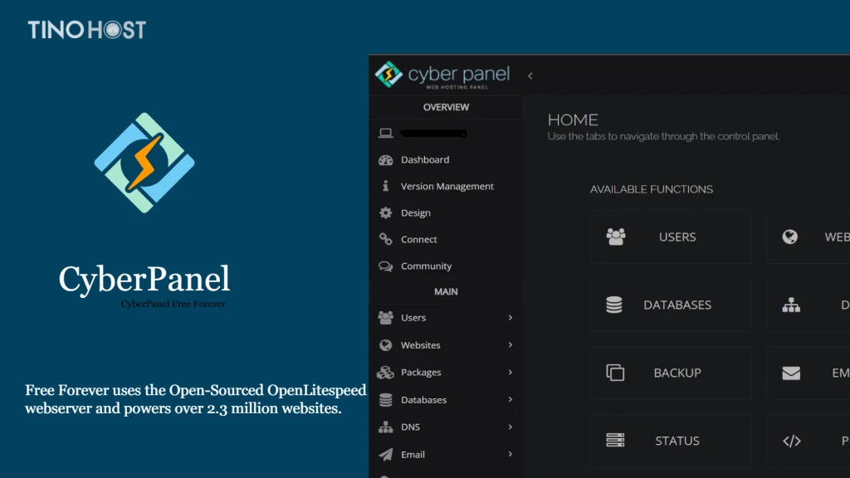Click the Dashboard gauge icon

pyautogui.click(x=385, y=160)
